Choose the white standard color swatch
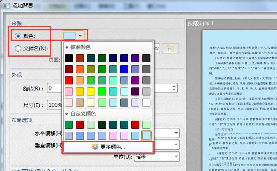 146,102
